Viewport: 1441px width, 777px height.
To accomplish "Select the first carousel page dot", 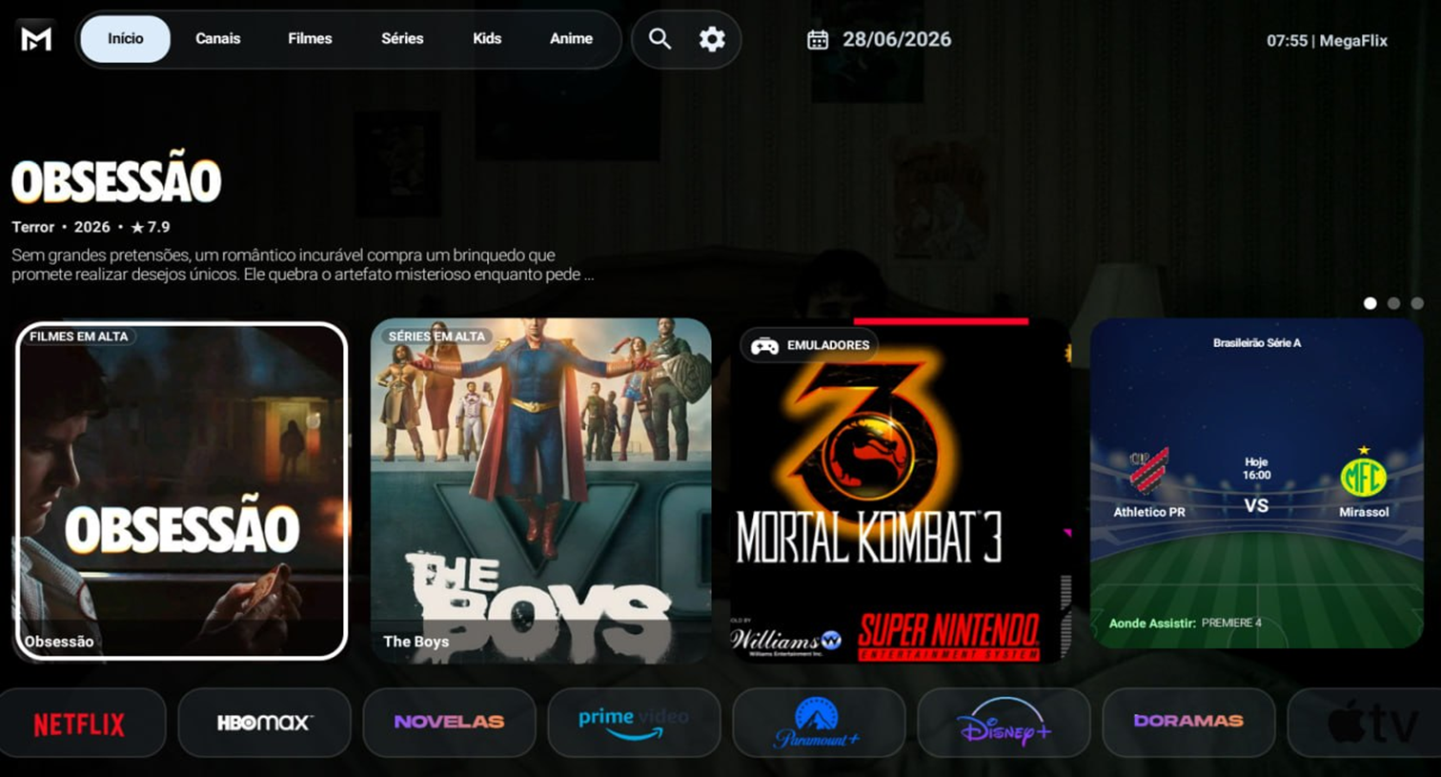I will [1370, 303].
